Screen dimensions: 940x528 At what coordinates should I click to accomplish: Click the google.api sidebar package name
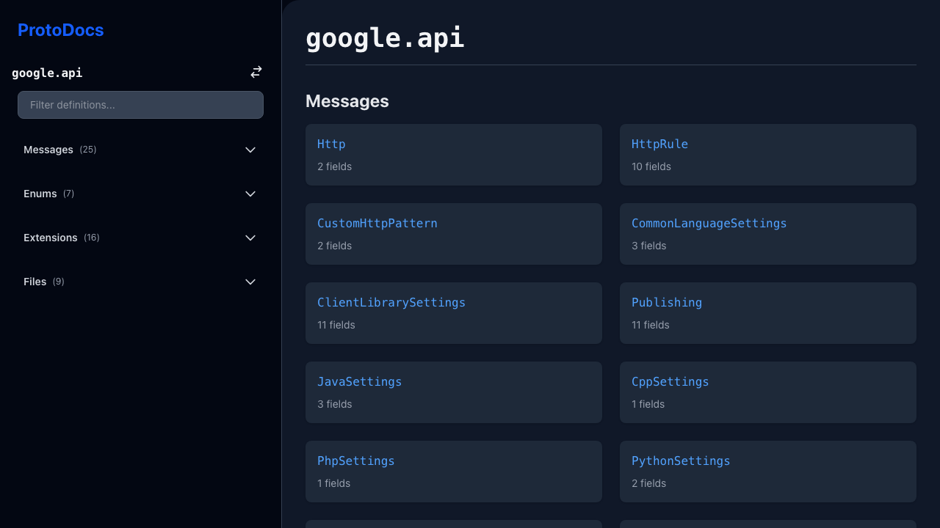[x=47, y=73]
